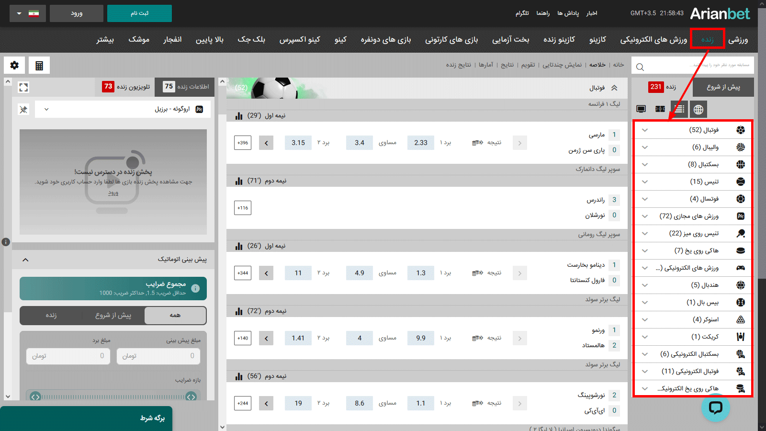
Task: Open the 'تلویزیون زنده' tab
Action: [x=126, y=87]
